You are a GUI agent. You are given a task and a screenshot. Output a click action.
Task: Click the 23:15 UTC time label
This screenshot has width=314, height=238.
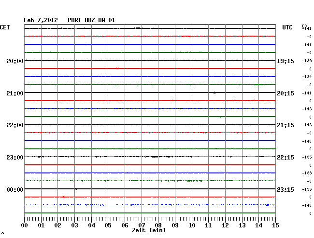(x=286, y=189)
